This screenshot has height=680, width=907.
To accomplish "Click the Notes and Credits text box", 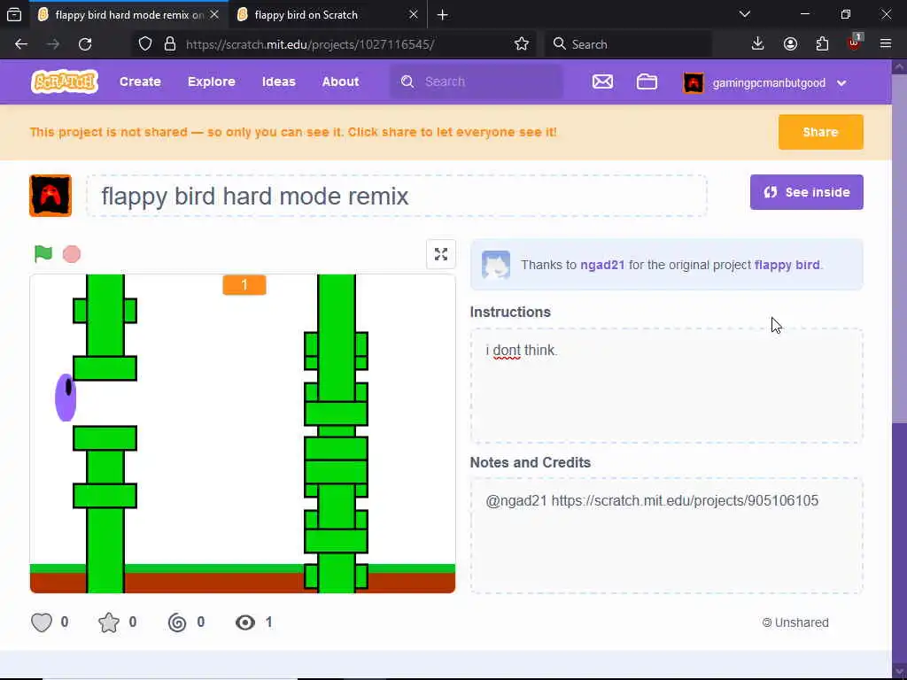I will pyautogui.click(x=666, y=536).
